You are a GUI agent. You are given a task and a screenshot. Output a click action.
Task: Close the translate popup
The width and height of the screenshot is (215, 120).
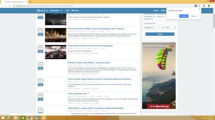pos(199,9)
